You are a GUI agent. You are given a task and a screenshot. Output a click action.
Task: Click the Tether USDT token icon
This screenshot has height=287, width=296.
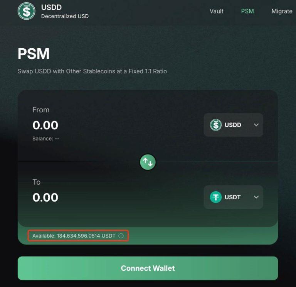tap(216, 197)
